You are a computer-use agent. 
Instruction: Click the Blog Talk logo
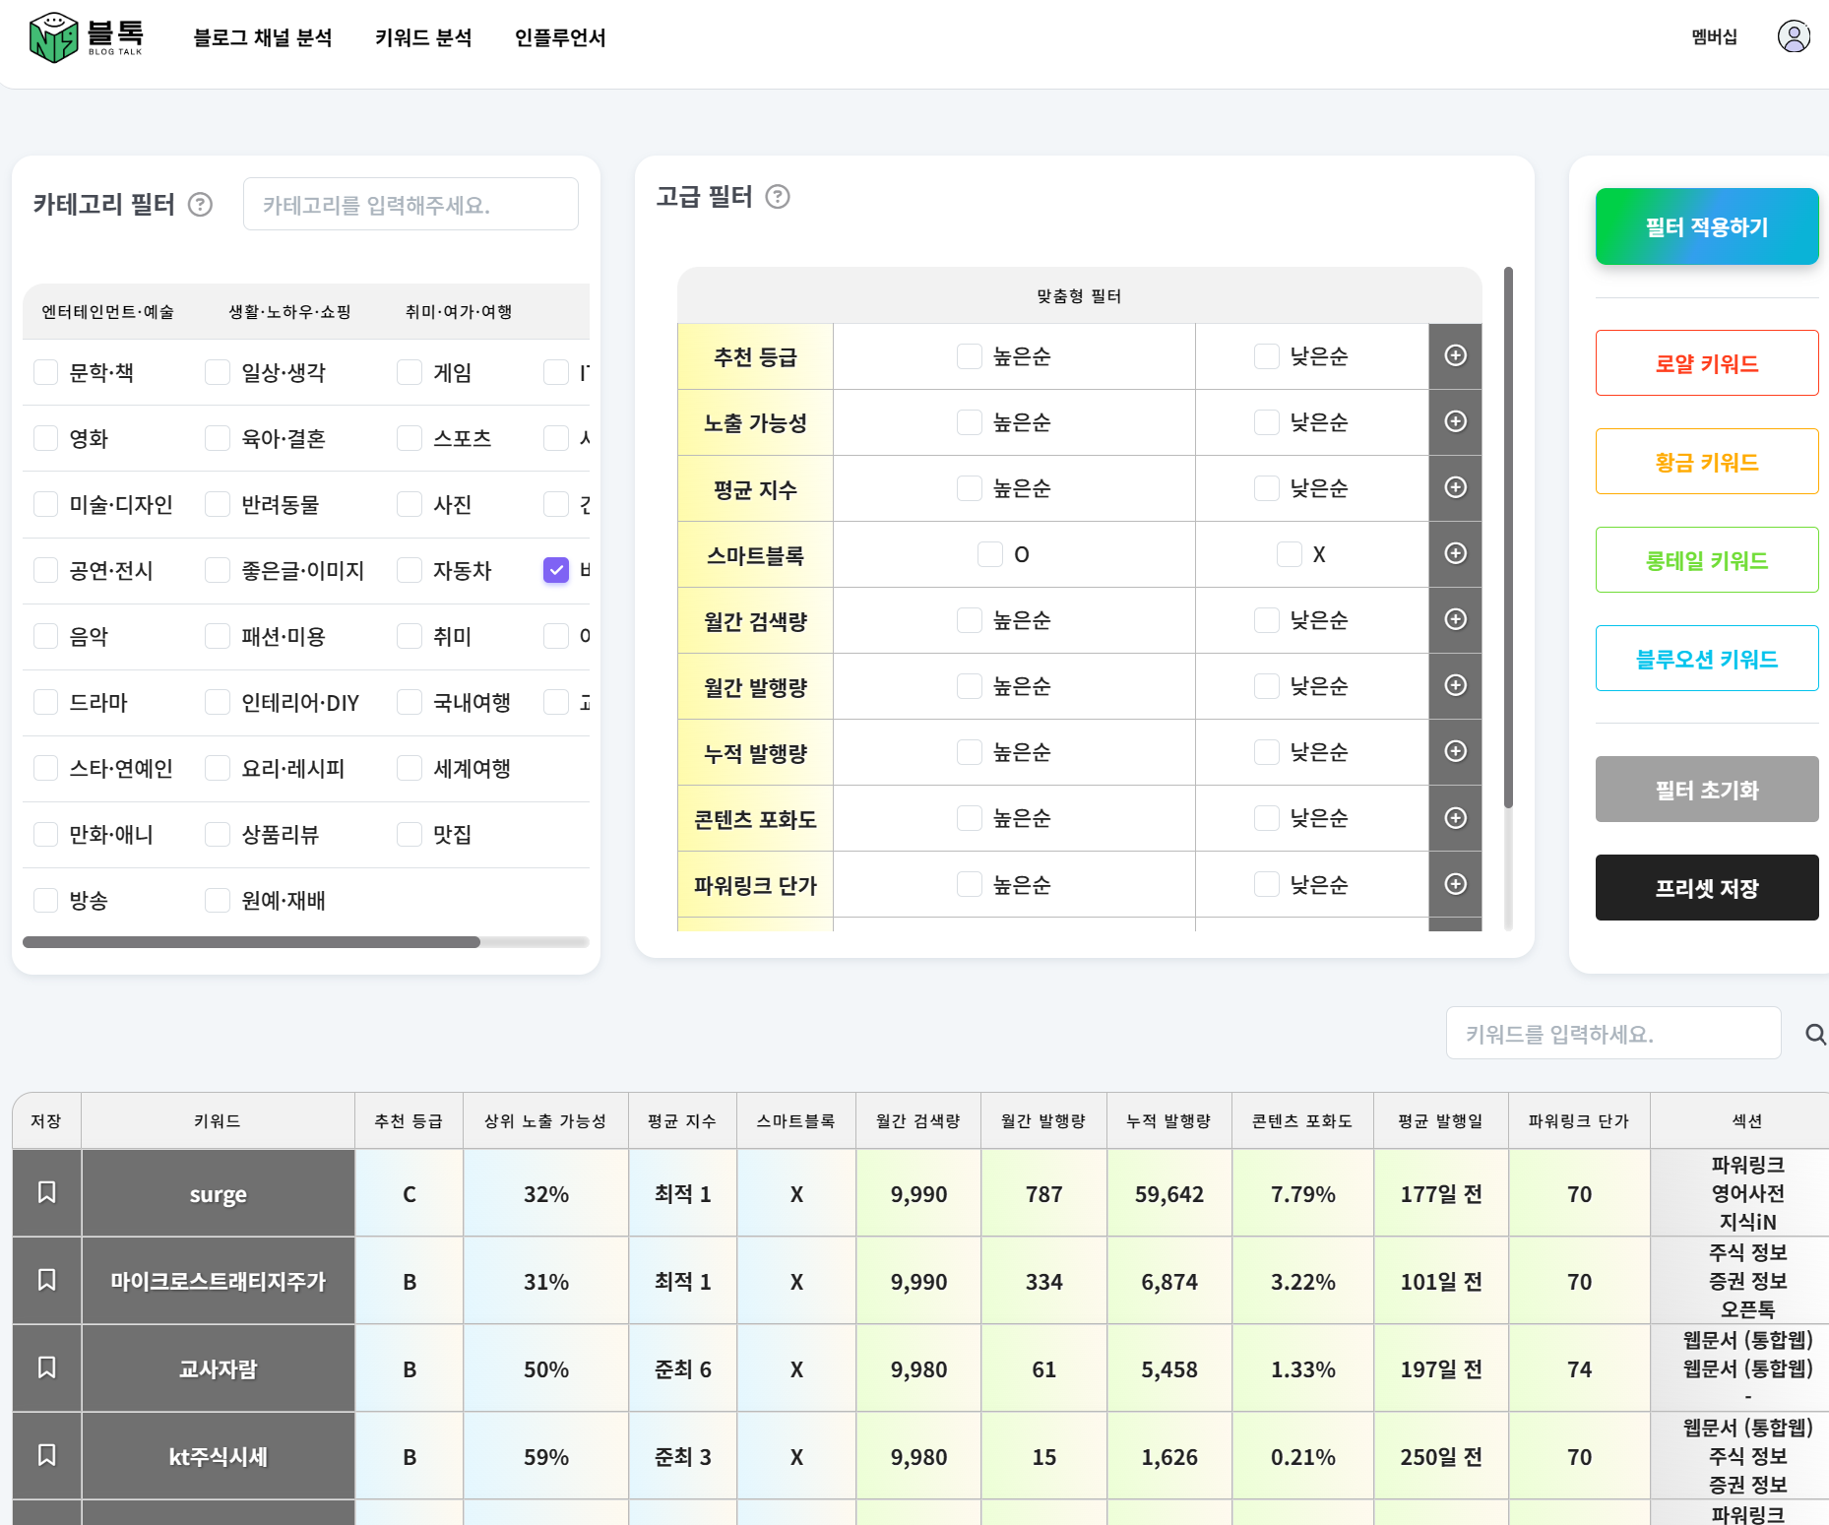click(x=87, y=37)
